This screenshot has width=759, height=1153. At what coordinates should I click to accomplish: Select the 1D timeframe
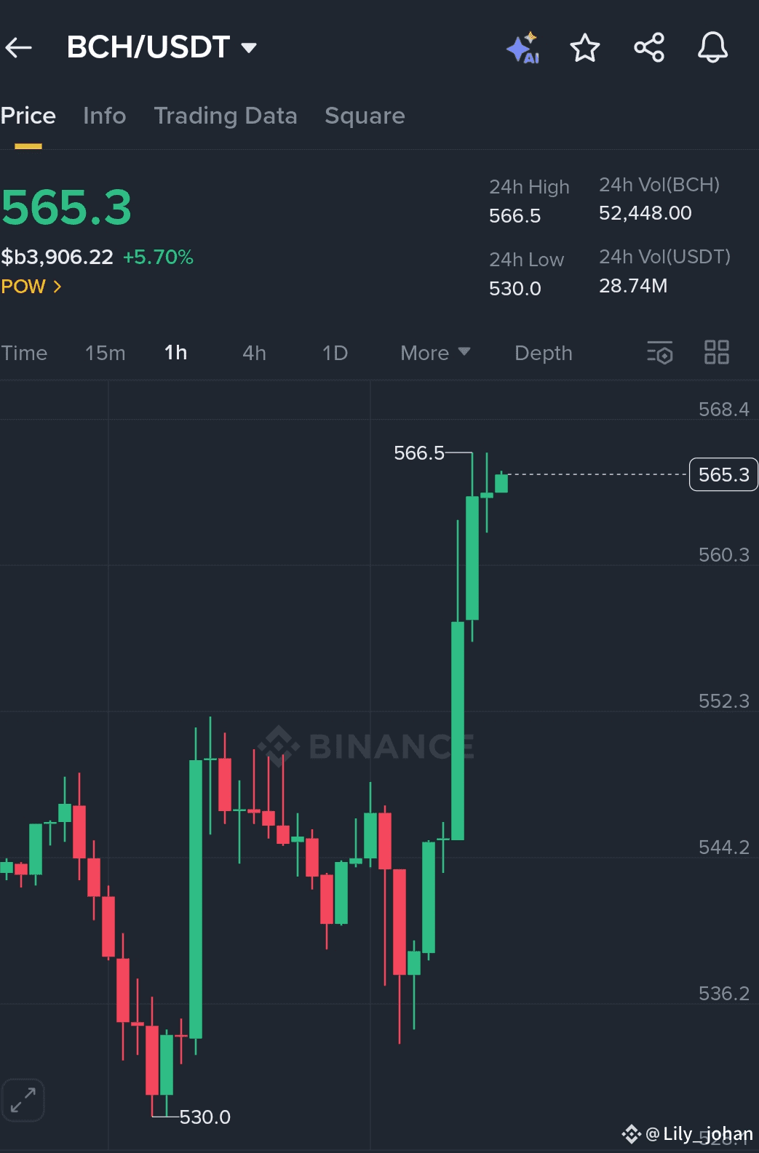[x=335, y=353]
